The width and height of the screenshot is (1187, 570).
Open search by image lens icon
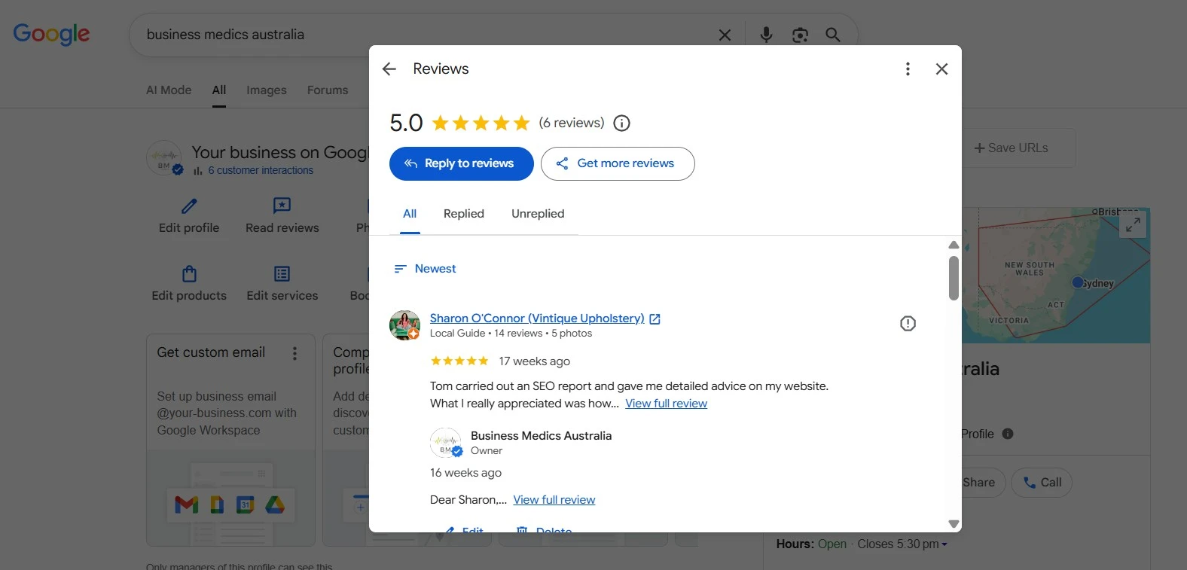coord(800,35)
